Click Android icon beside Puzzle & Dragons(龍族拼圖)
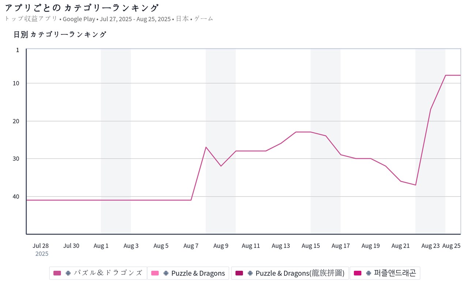 tap(250, 273)
